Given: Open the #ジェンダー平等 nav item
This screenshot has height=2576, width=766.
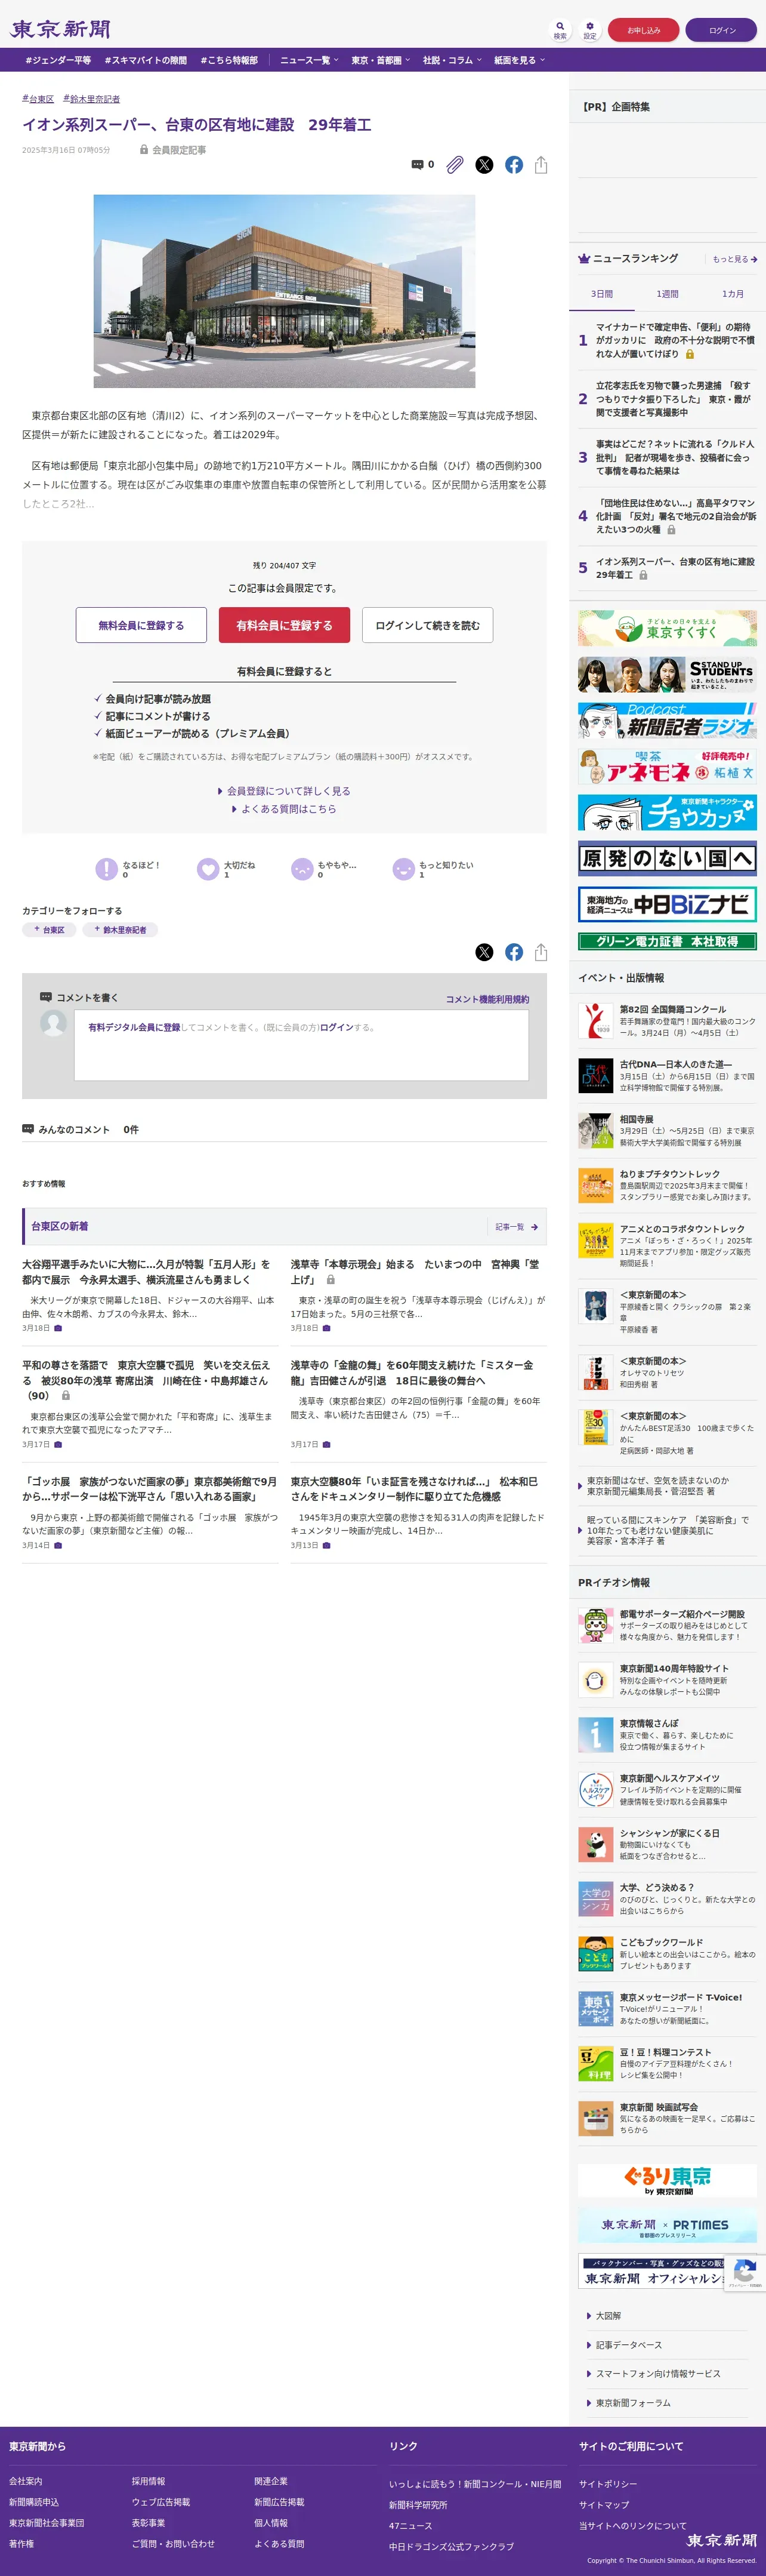Looking at the screenshot, I should pos(58,60).
